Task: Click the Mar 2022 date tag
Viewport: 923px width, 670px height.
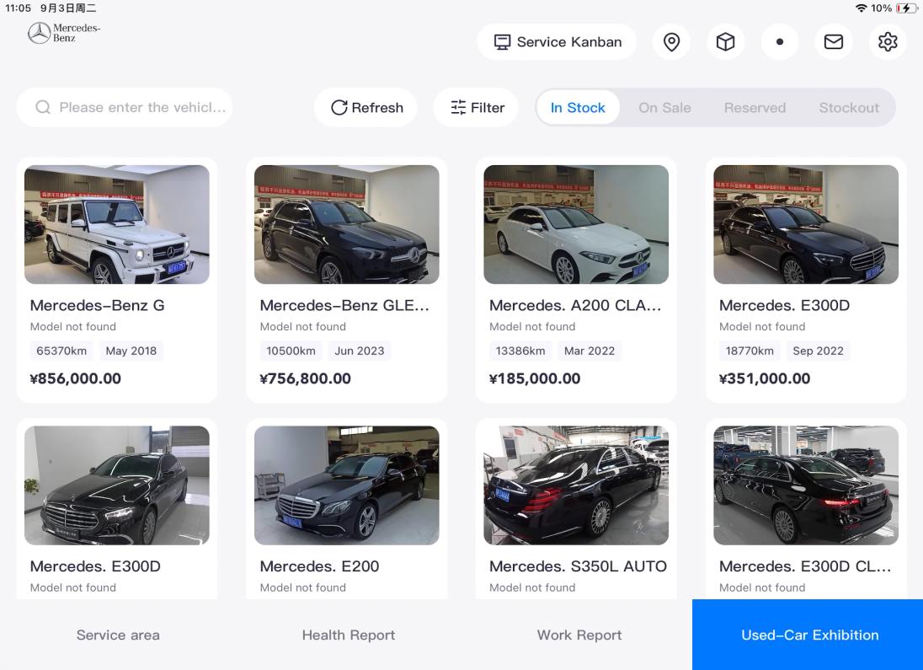Action: [x=590, y=351]
